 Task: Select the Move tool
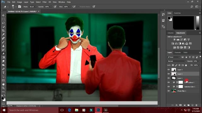click(x=3, y=15)
